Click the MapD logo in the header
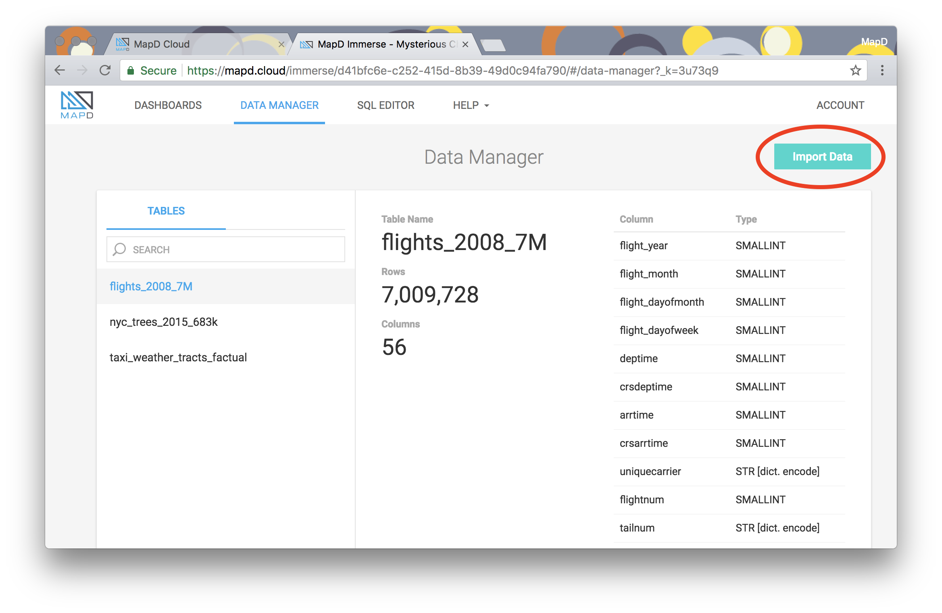Image resolution: width=942 pixels, height=613 pixels. [77, 105]
